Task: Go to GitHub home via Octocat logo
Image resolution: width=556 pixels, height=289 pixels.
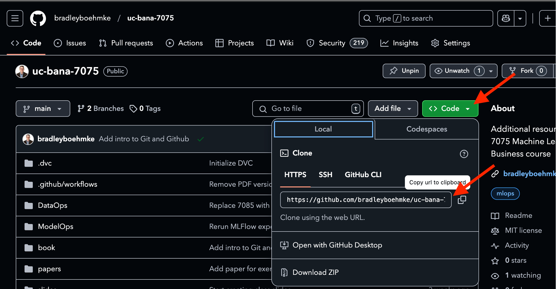Action: pos(38,18)
